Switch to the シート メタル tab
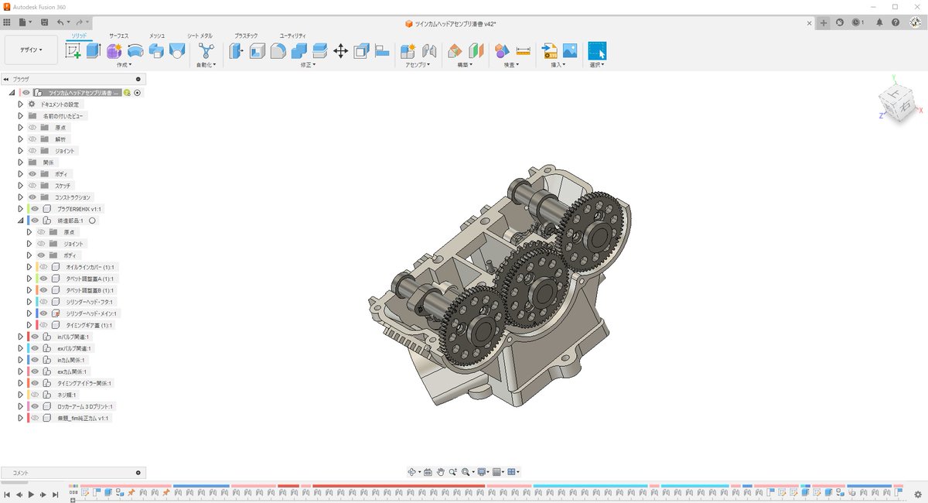928x503 pixels. click(200, 36)
